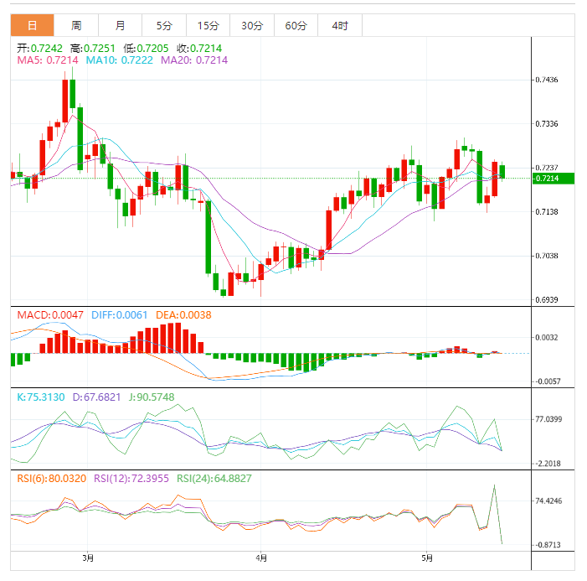Select the 30分 timeframe tab

pos(252,25)
